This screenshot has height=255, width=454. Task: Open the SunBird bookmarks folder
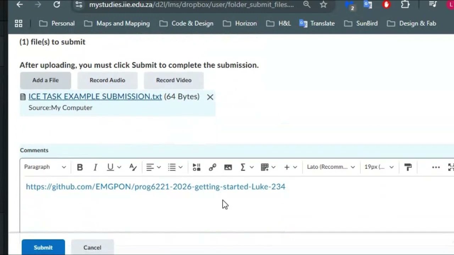[361, 23]
